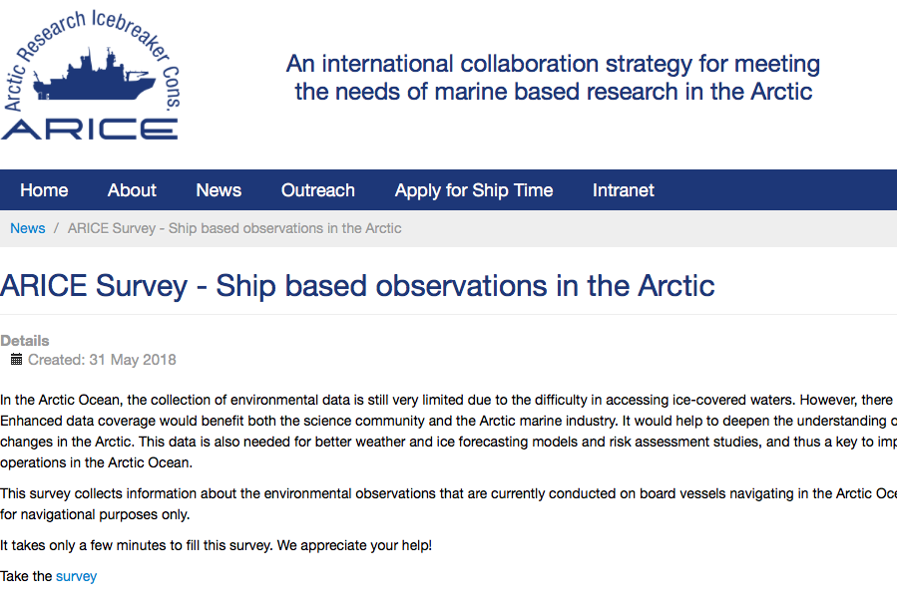897x598 pixels.
Task: Click the Created: 31 May 2018 date
Action: (x=102, y=360)
